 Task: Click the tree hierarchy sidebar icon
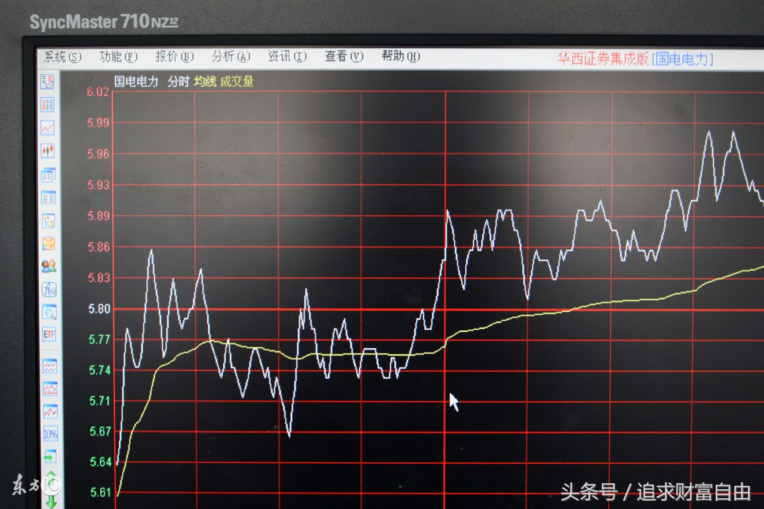(48, 221)
